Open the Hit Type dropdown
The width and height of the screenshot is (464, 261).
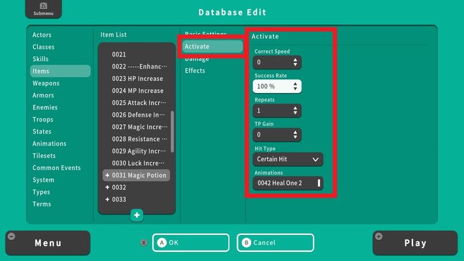click(x=287, y=159)
